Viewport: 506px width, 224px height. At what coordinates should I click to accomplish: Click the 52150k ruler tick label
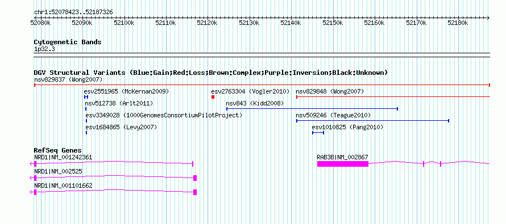pos(333,23)
